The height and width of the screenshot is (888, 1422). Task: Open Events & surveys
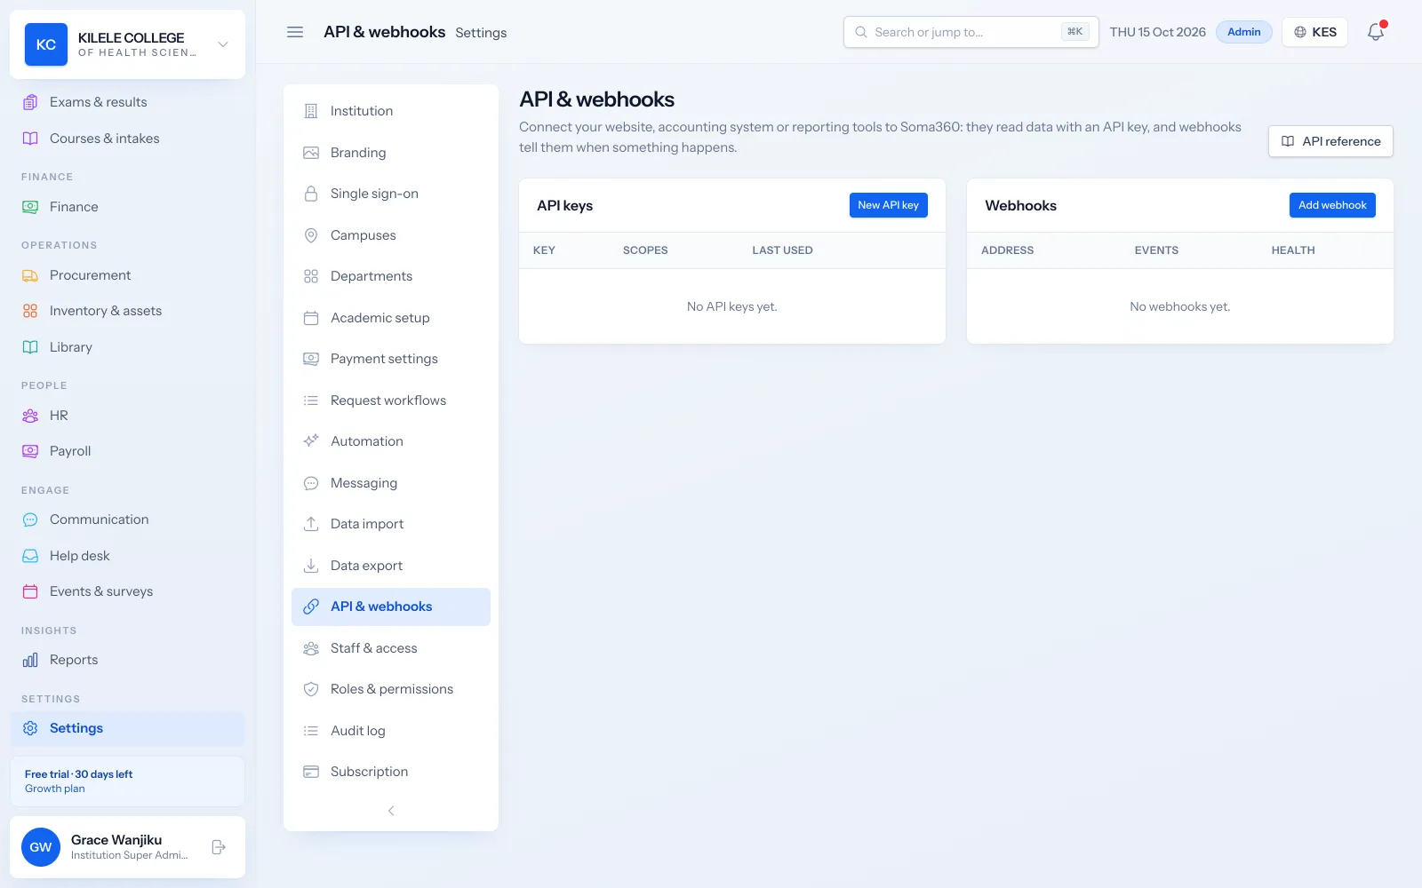[127, 591]
